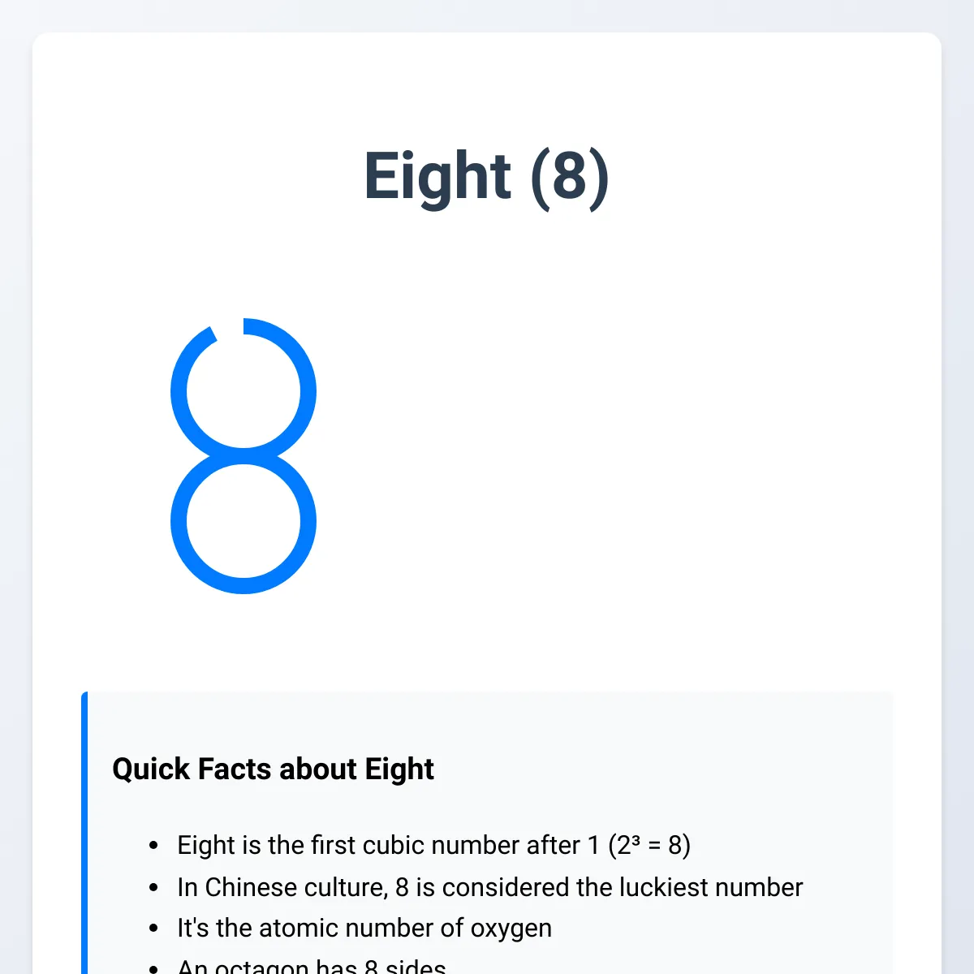The height and width of the screenshot is (974, 974).
Task: Click the bullet dot before "Eight is the first"
Action: [x=154, y=846]
